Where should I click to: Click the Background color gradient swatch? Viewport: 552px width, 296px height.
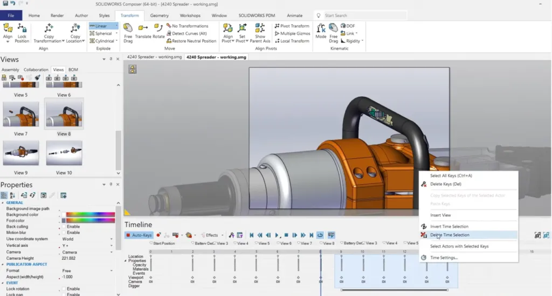pos(91,215)
